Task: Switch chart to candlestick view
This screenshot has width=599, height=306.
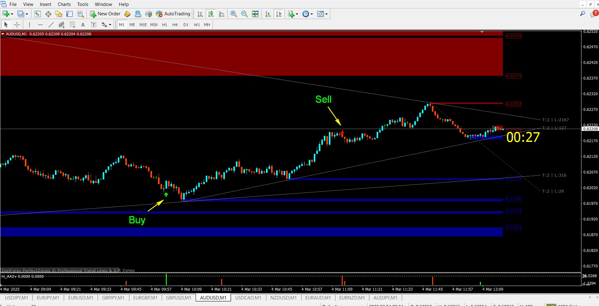Action: click(x=211, y=14)
